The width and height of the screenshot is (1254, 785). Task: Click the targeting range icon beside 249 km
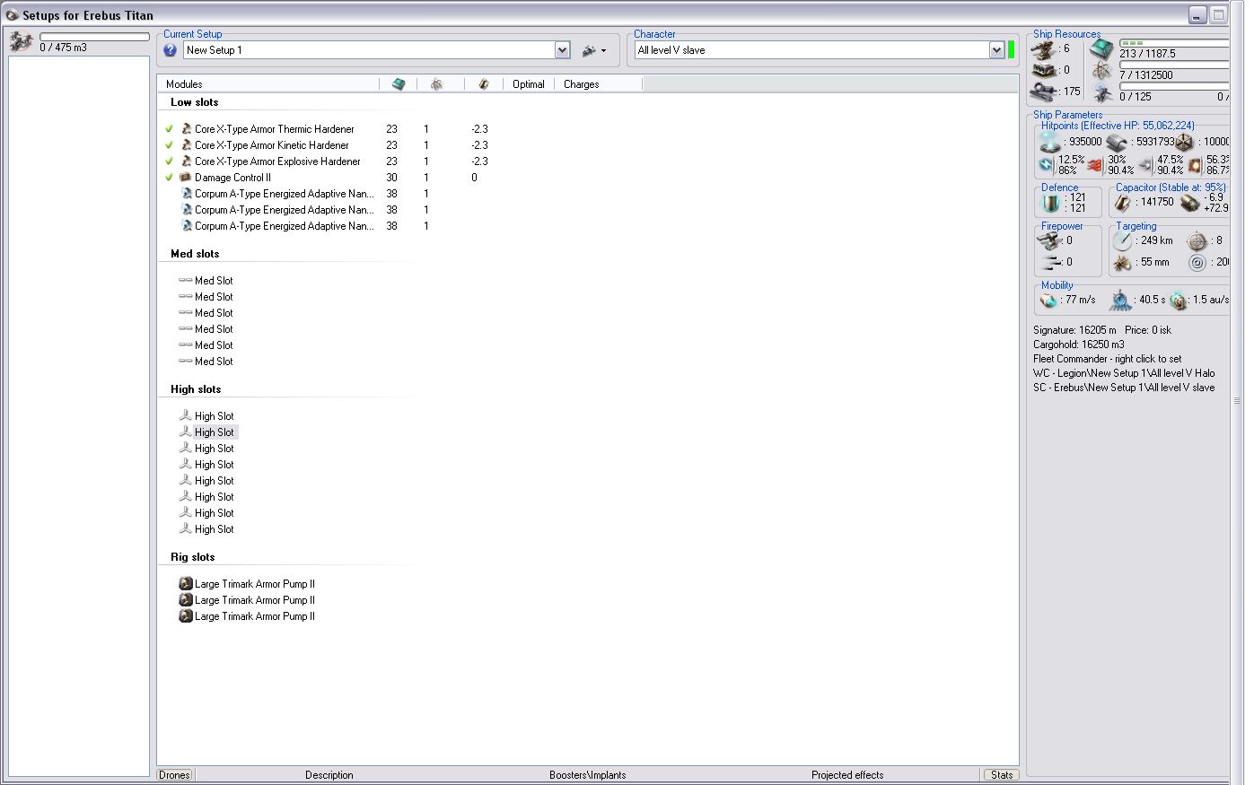coord(1122,240)
